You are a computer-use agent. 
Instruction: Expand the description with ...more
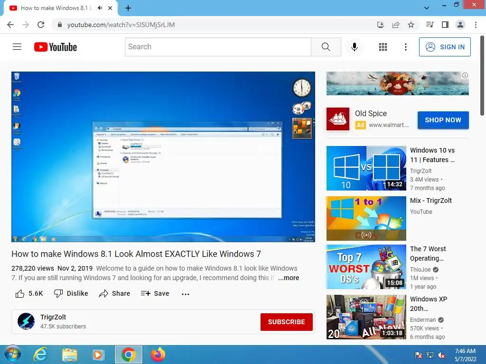(x=289, y=278)
